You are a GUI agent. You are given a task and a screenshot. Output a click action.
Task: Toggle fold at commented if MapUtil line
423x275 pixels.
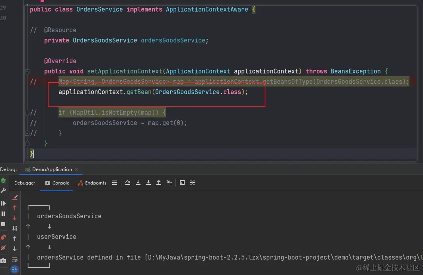coord(27,113)
